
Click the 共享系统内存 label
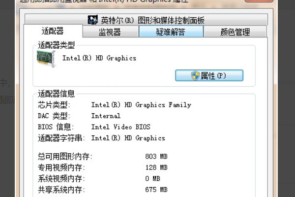(x=61, y=190)
